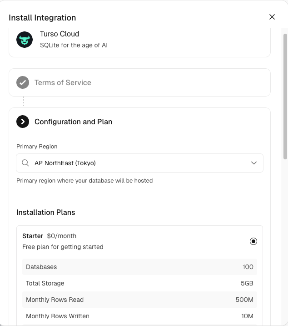Click the Primary Region field label
This screenshot has width=288, height=326.
click(37, 147)
